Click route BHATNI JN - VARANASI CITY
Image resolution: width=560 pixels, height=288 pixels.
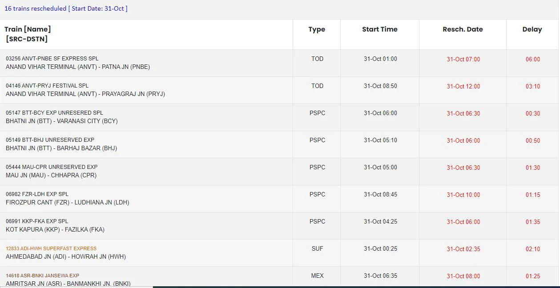pyautogui.click(x=62, y=121)
